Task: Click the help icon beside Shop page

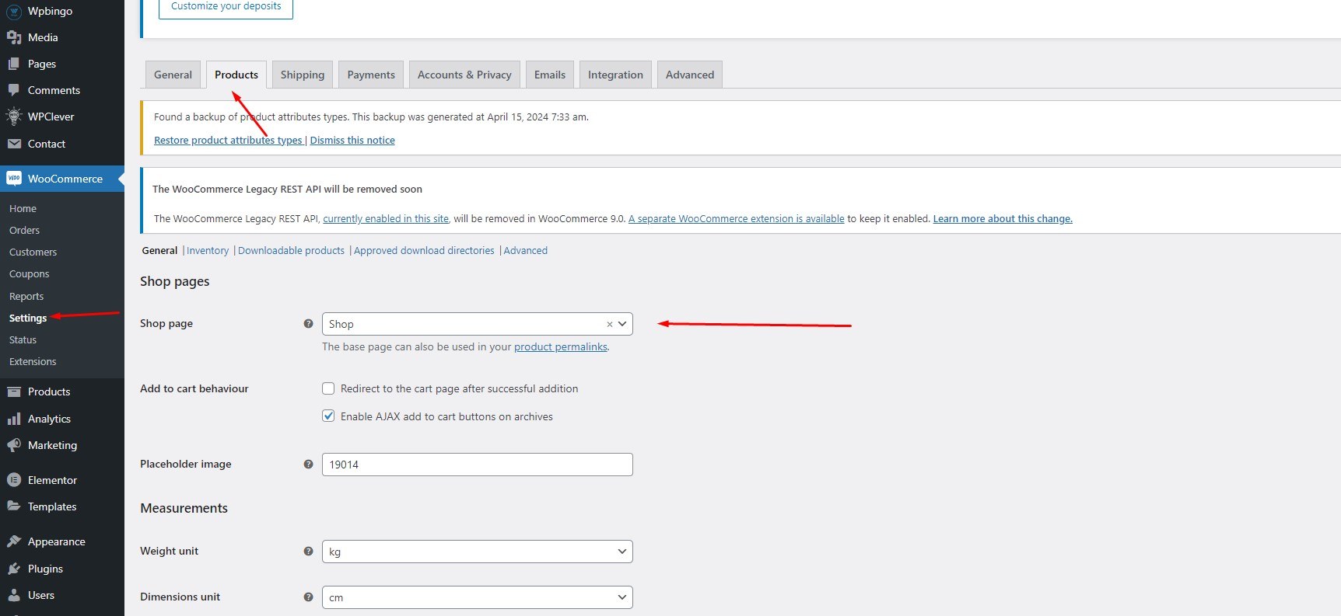Action: [x=308, y=324]
